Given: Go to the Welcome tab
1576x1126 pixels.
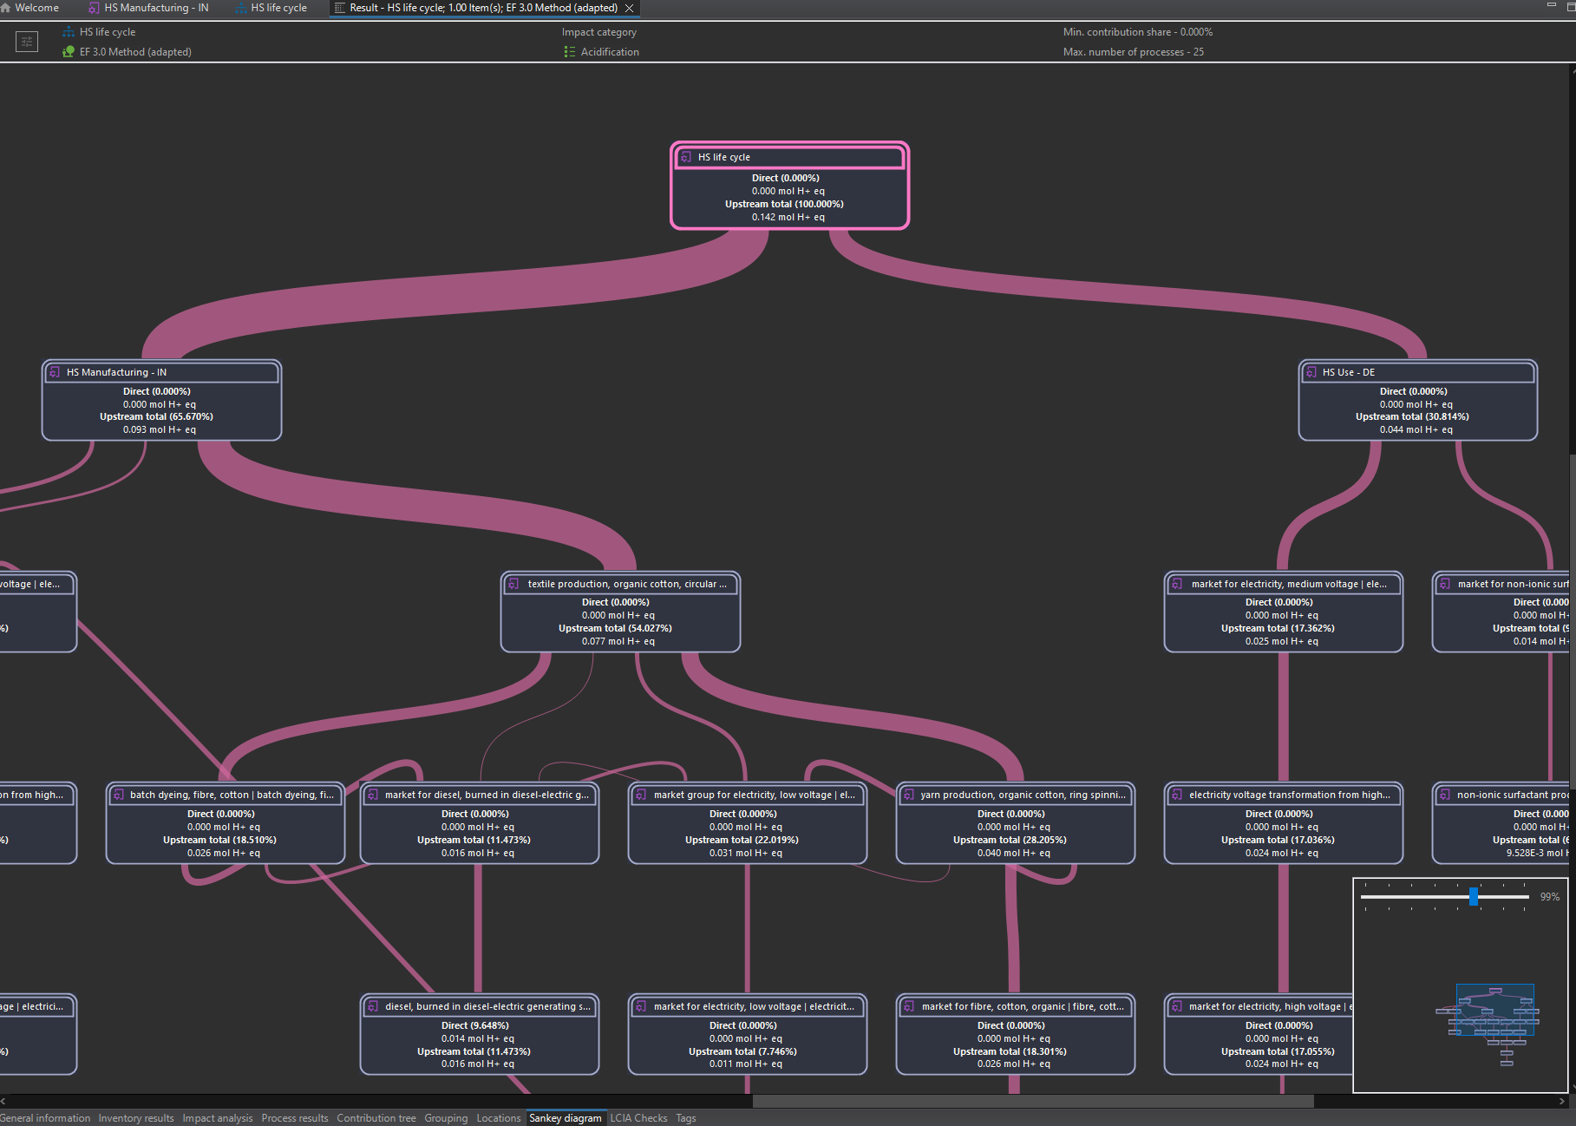Looking at the screenshot, I should [x=36, y=8].
